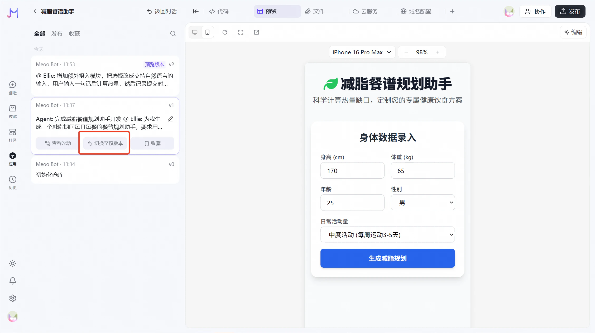Expand the 性别 gender dropdown
The width and height of the screenshot is (595, 333).
[x=423, y=202]
